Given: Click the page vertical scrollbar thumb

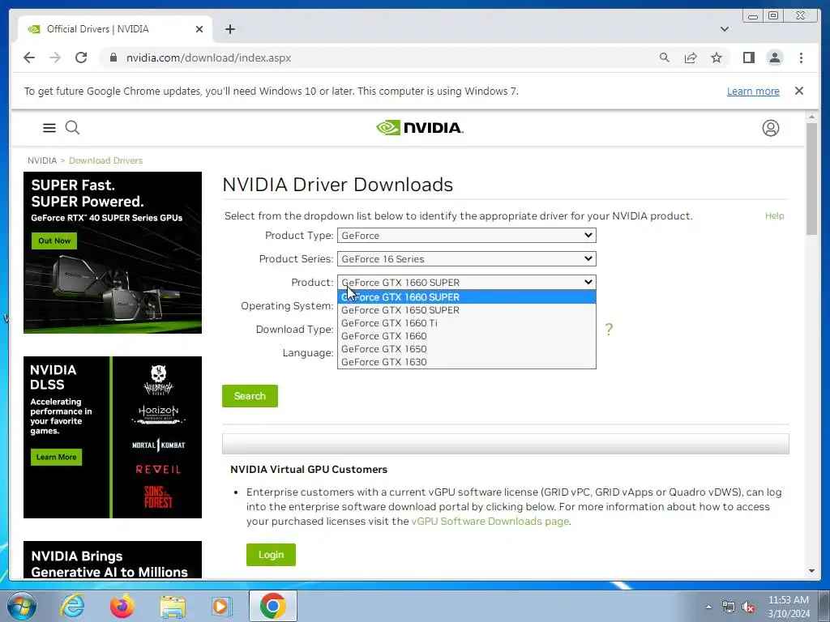Looking at the screenshot, I should (x=811, y=179).
